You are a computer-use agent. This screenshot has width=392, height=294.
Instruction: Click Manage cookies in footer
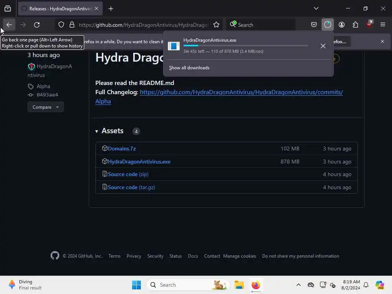coord(240,256)
